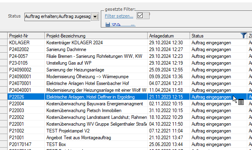Click 'Auftrag eingegangen' status in KDLAGER row
252x150 pixels.
tap(211, 43)
